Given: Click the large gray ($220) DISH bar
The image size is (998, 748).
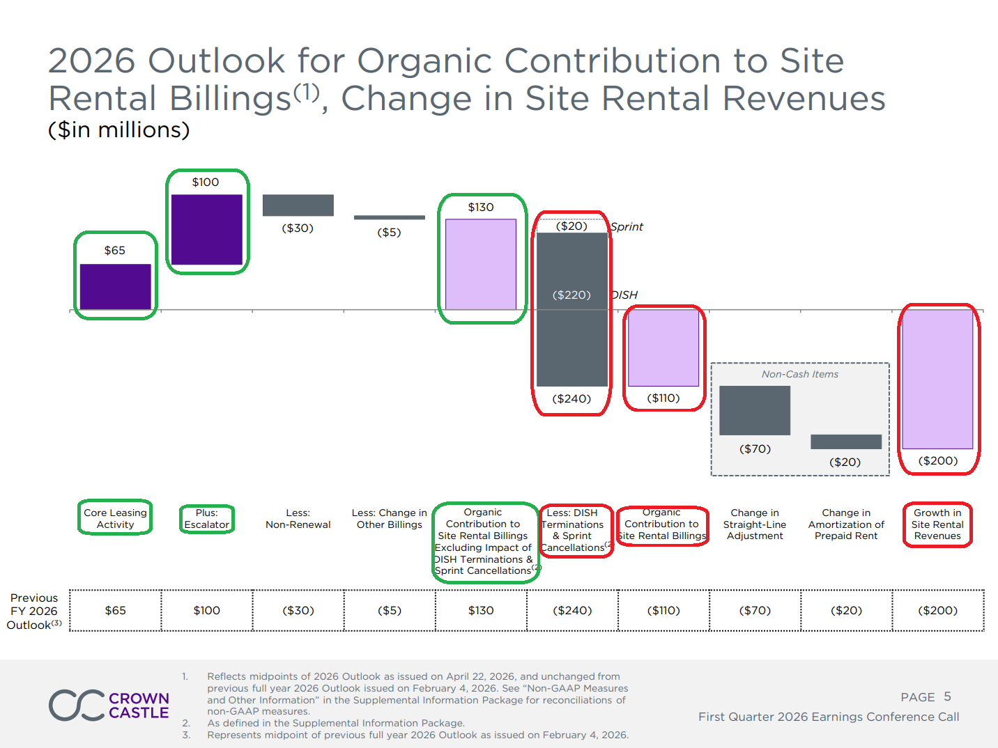Looking at the screenshot, I should coord(571,309).
